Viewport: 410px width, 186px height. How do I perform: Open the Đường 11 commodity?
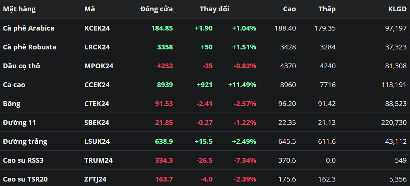(19, 123)
